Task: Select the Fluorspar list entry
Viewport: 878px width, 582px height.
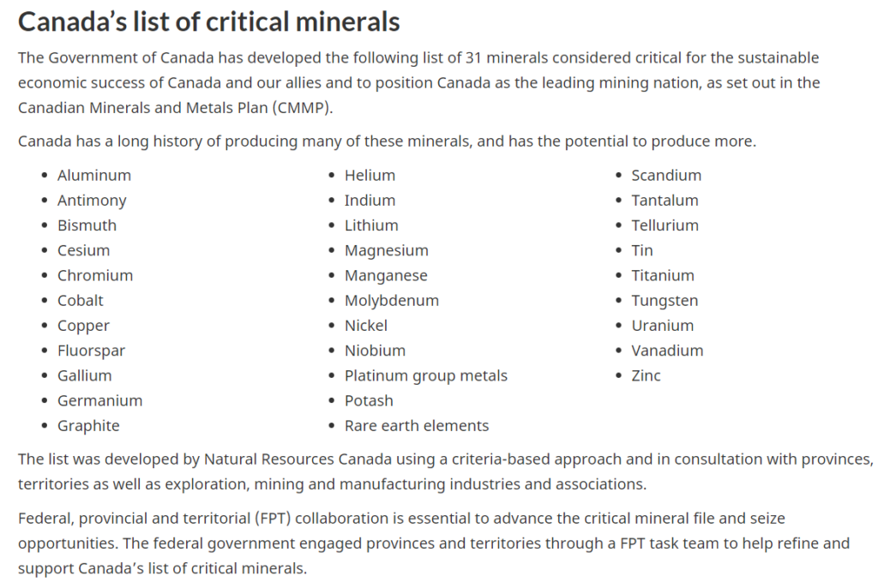Action: [x=92, y=351]
